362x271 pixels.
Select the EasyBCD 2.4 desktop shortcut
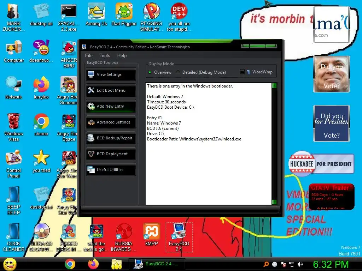coord(179,237)
